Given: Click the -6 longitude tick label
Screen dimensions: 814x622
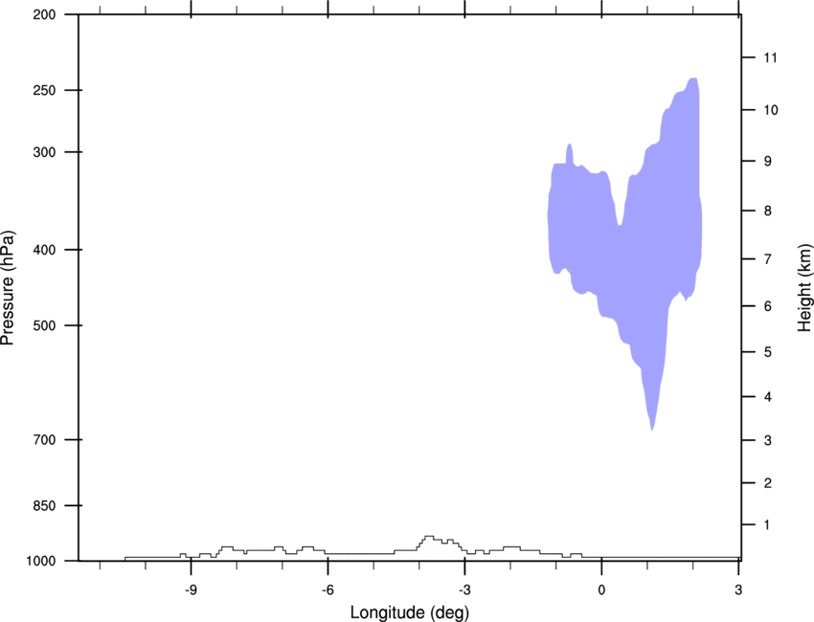Looking at the screenshot, I should click(x=328, y=590).
